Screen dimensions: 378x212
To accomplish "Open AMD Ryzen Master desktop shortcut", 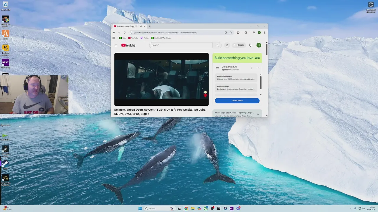I will coord(5,21).
